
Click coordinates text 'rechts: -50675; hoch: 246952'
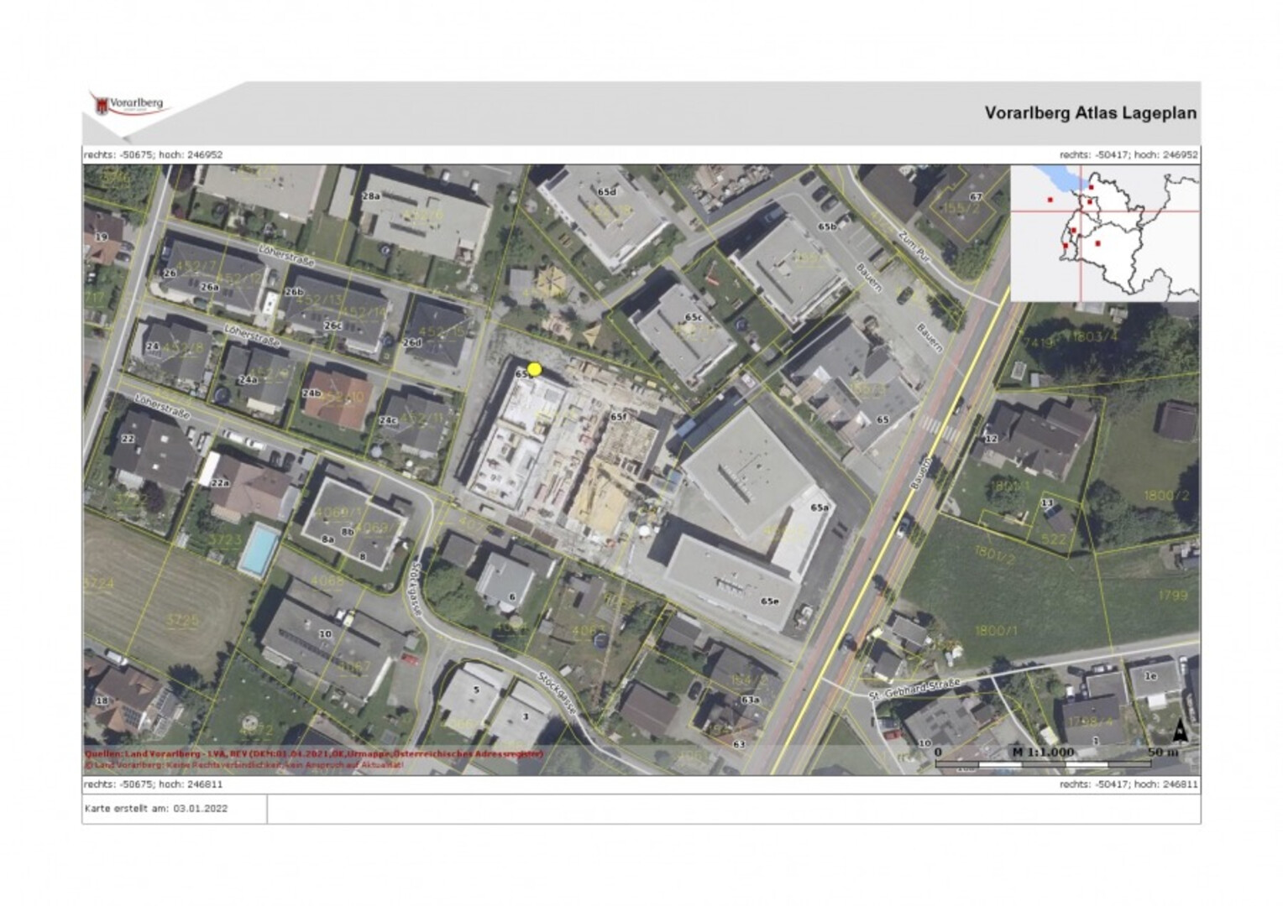[153, 154]
